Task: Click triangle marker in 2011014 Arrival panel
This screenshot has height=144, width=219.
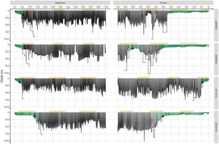Action: pyautogui.click(x=203, y=82)
